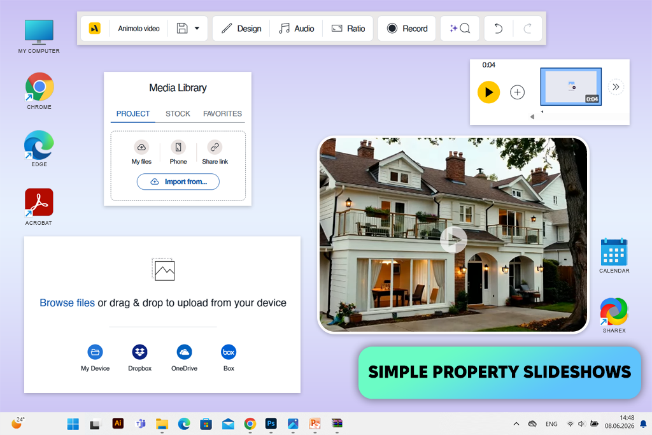Click the Simple Property Slideshows banner
The height and width of the screenshot is (435, 652).
coord(499,373)
